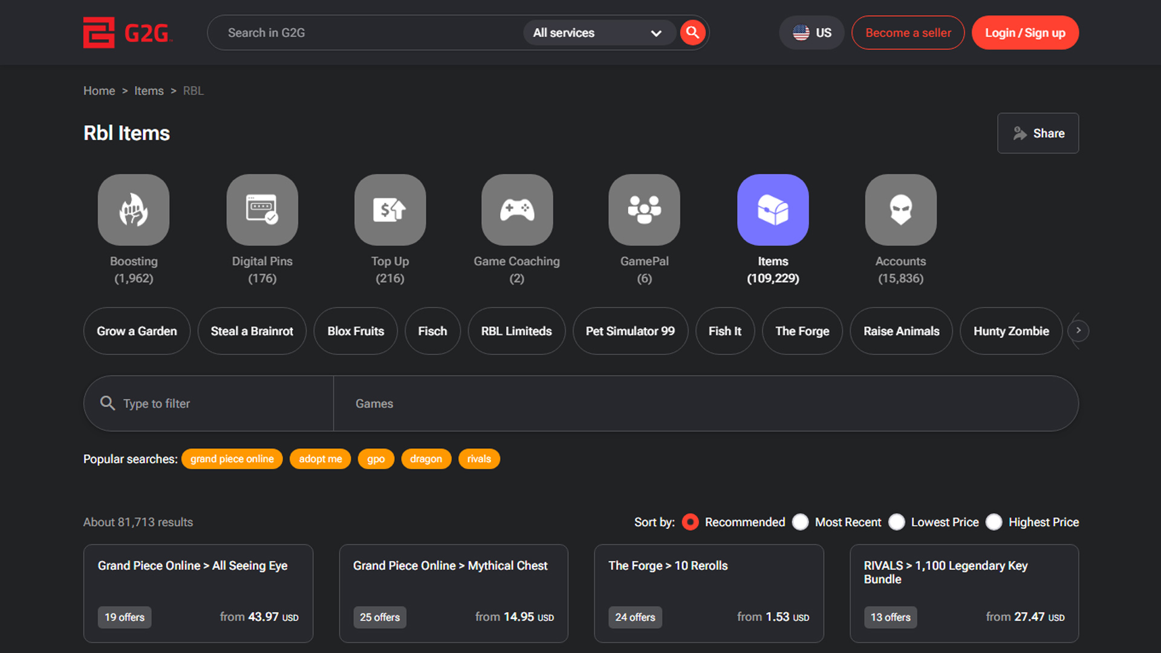Open the Game Coaching controller icon

pos(517,210)
